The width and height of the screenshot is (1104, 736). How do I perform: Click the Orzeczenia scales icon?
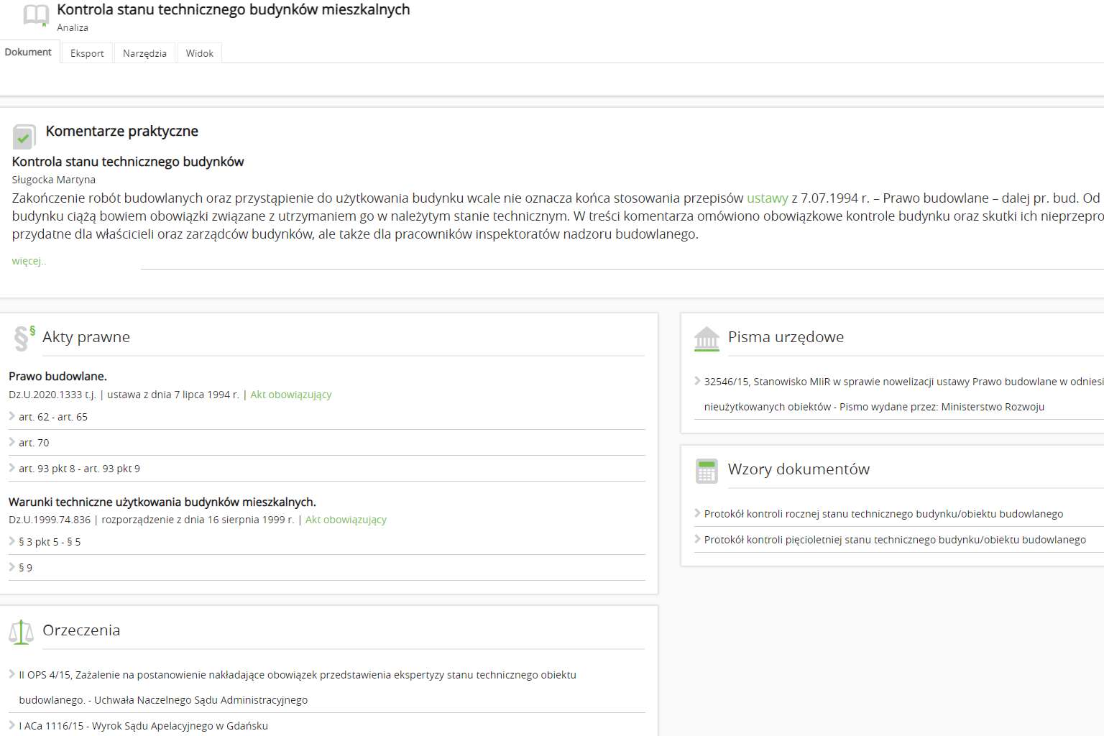tap(21, 632)
